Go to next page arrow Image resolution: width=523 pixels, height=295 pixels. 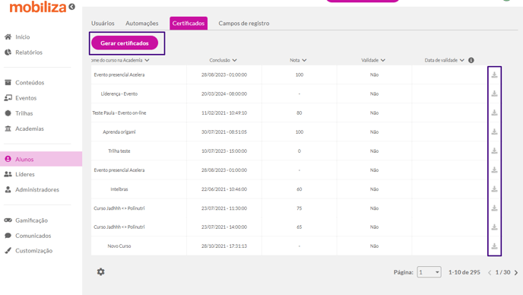coord(516,273)
